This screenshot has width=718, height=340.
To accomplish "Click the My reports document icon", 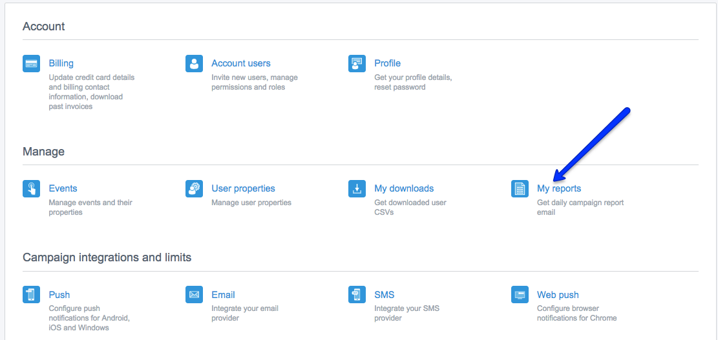I will pyautogui.click(x=520, y=188).
